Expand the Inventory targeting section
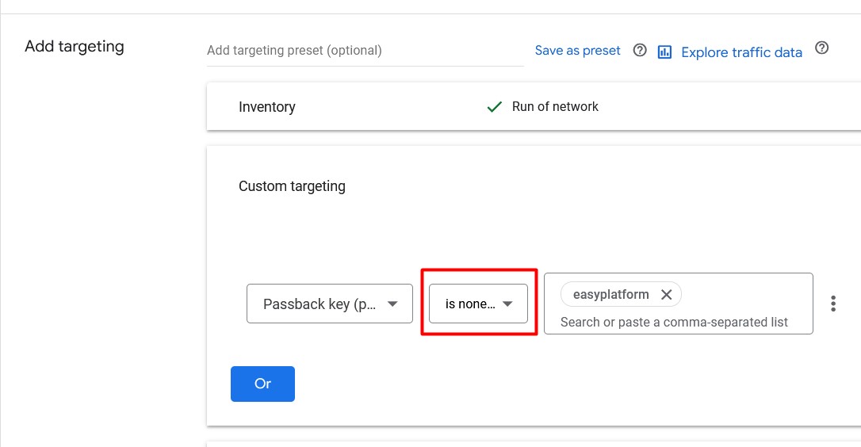This screenshot has height=447, width=861. (x=534, y=106)
